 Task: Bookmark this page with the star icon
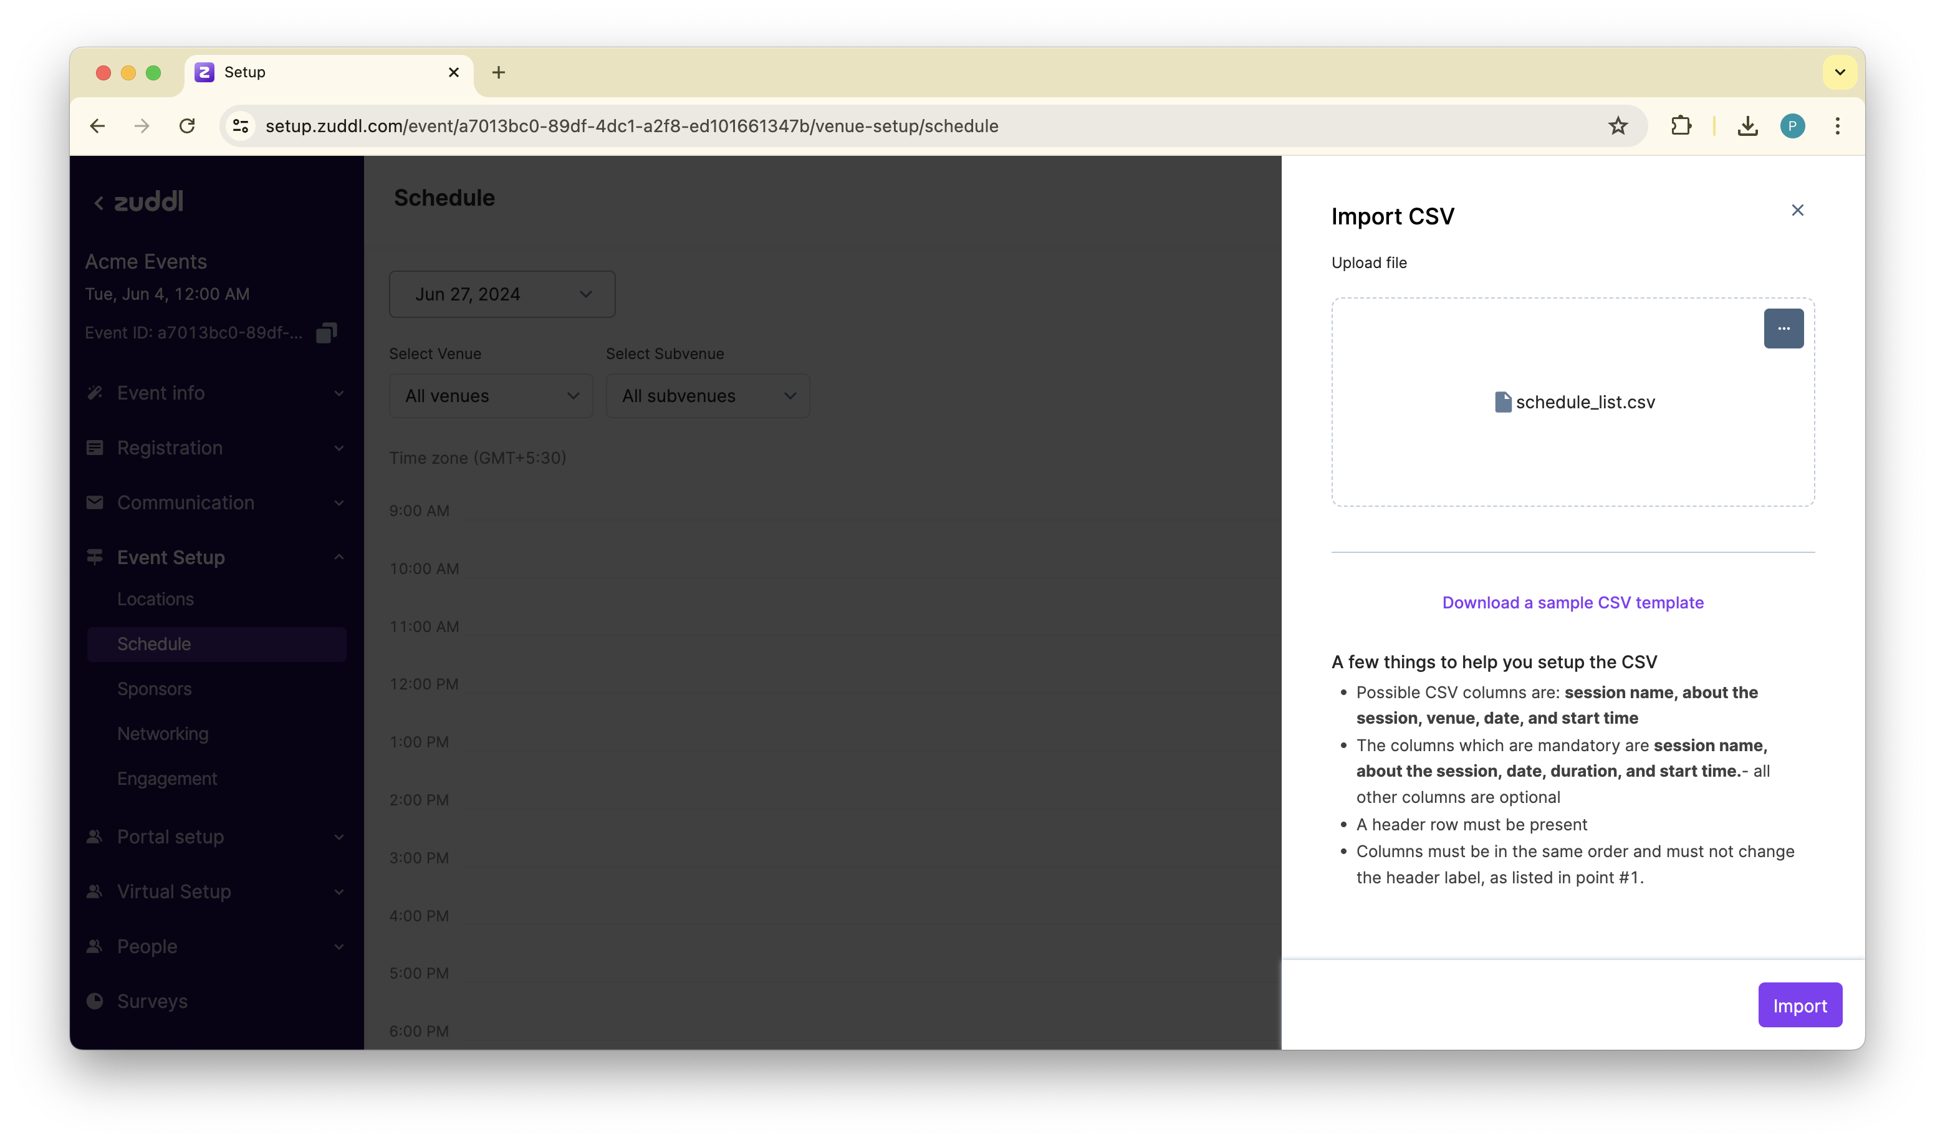(x=1617, y=126)
